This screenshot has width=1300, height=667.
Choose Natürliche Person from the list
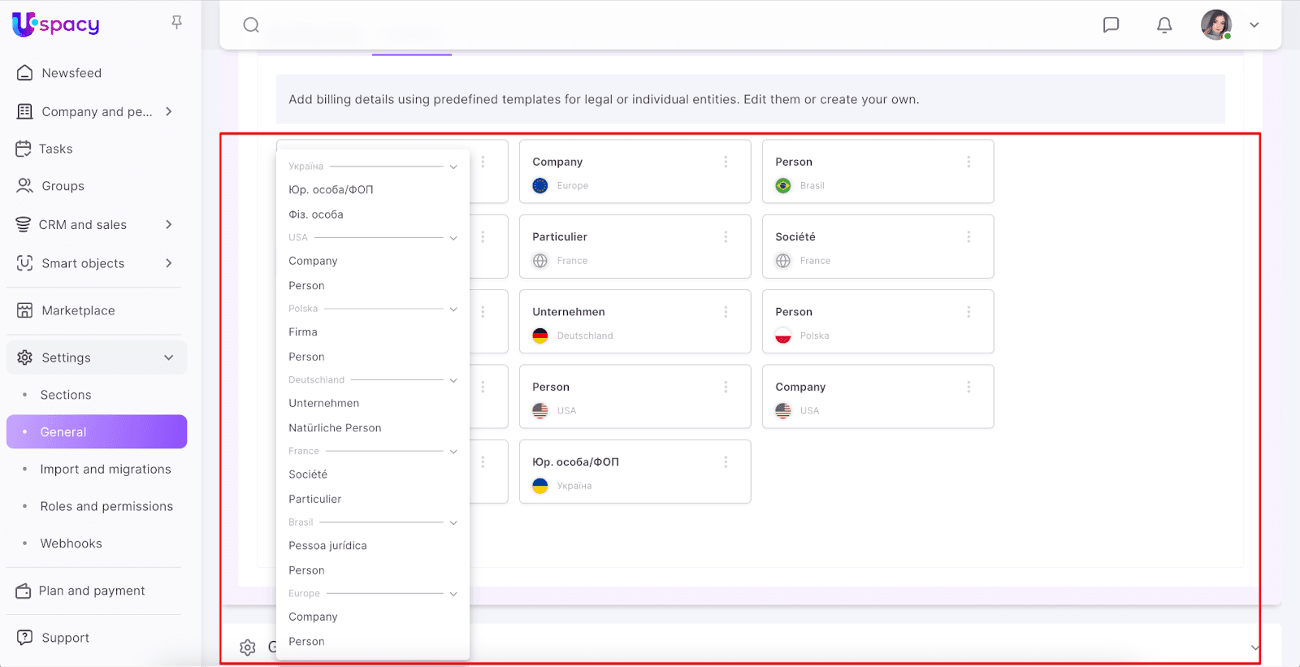coord(335,428)
